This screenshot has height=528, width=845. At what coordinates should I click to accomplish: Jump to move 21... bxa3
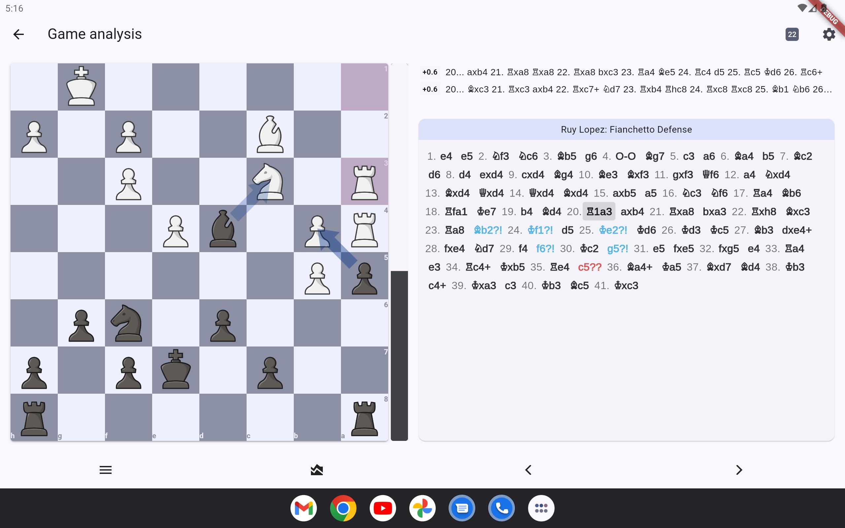[714, 212]
